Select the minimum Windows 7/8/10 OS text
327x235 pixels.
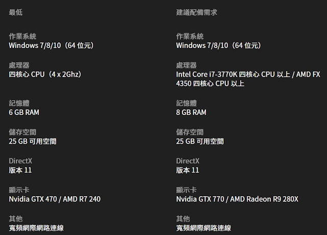(x=51, y=45)
